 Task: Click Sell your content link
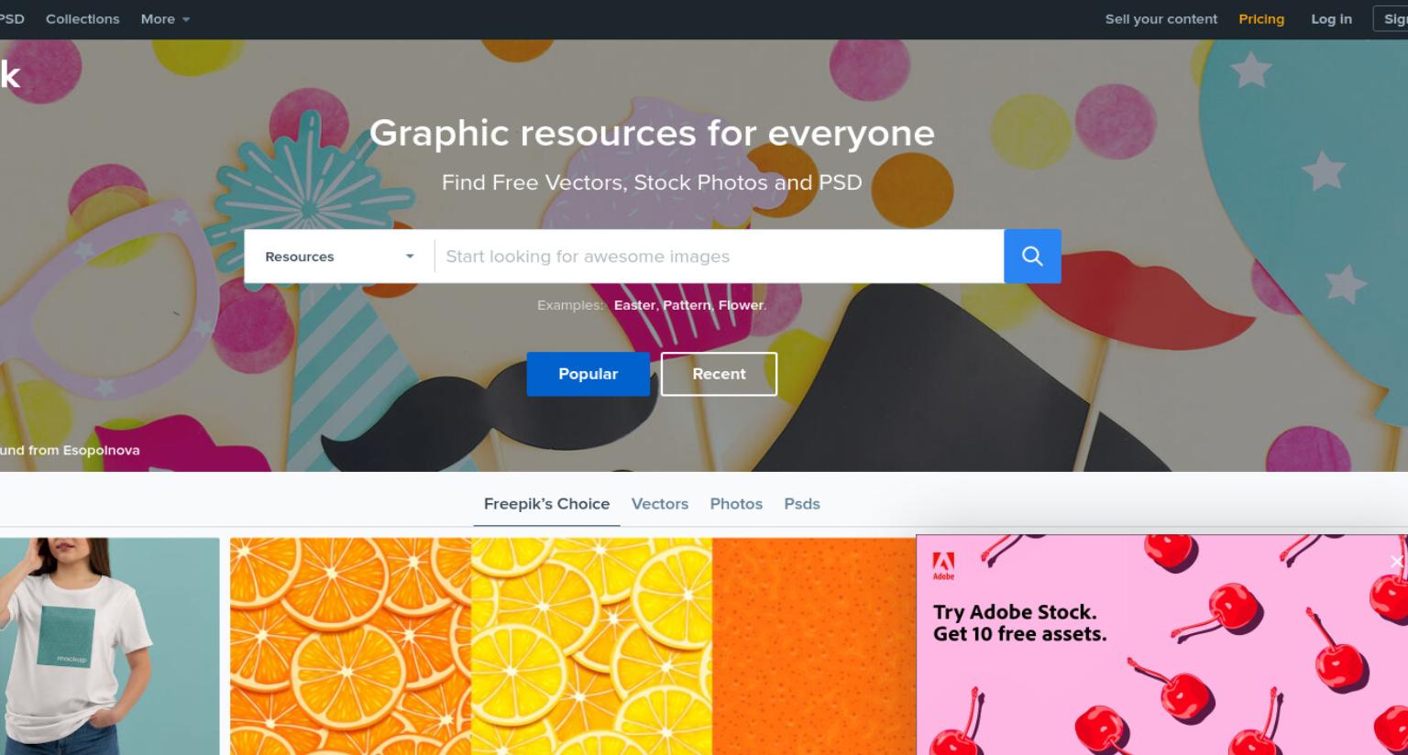(1160, 19)
